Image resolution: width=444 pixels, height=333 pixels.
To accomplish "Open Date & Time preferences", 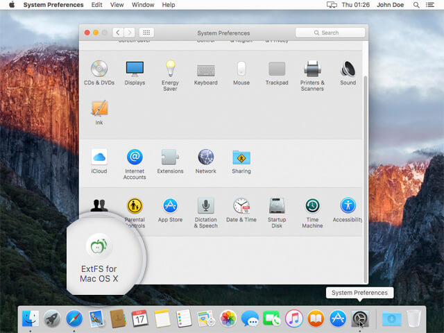I will click(x=241, y=206).
